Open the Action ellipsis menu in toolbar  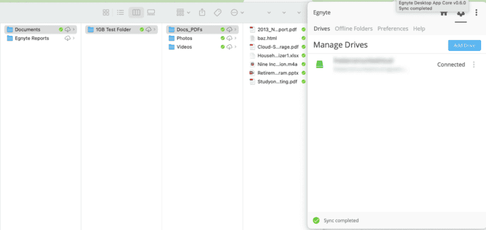[238, 12]
